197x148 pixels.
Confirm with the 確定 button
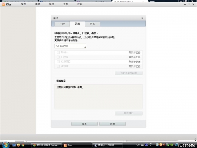pyautogui.click(x=84, y=124)
